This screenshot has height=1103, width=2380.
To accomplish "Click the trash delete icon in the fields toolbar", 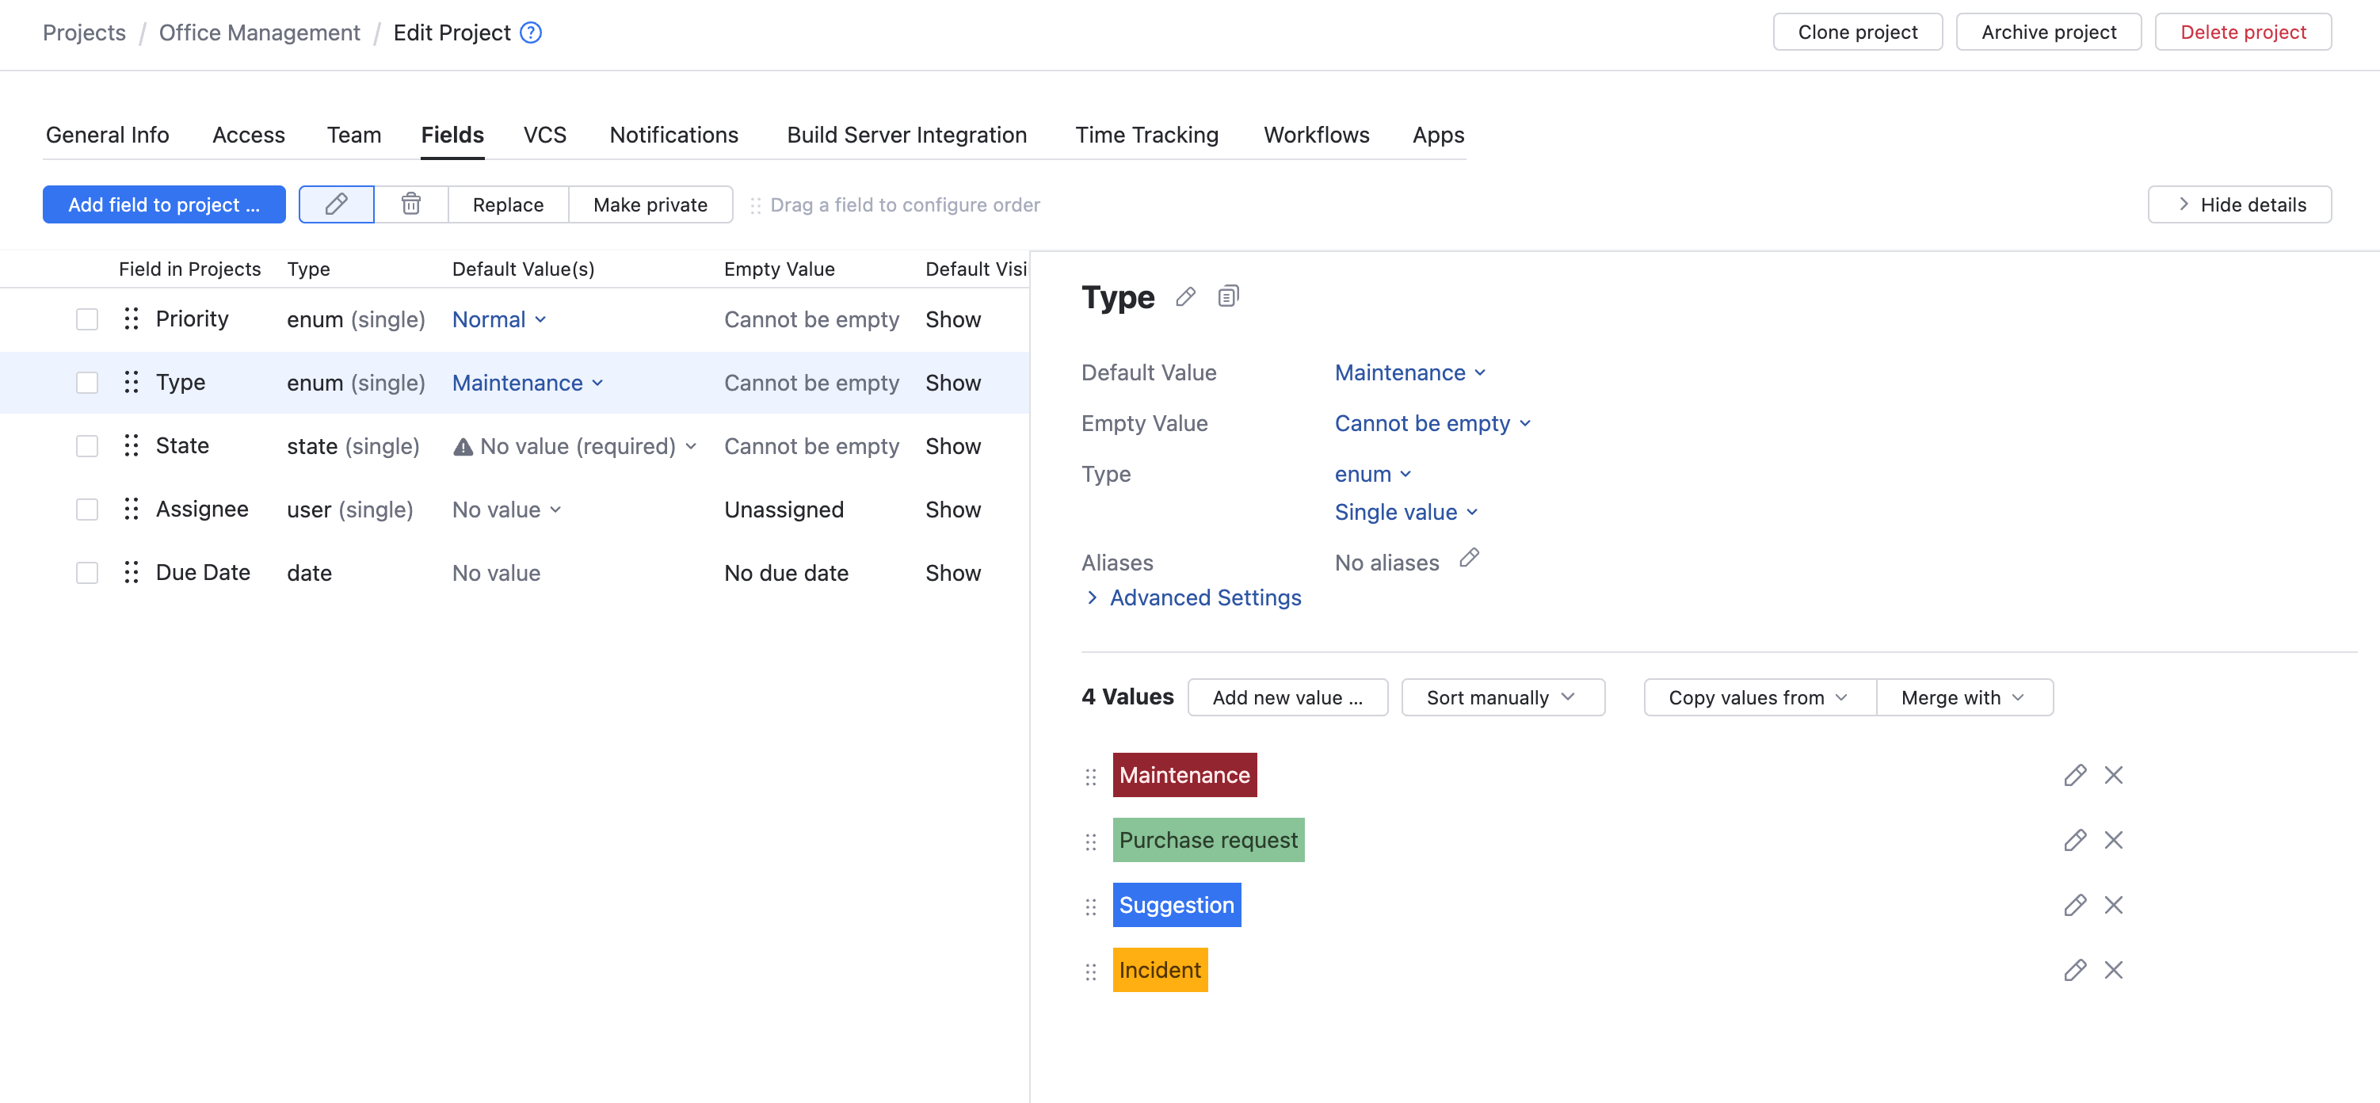I will (x=411, y=204).
